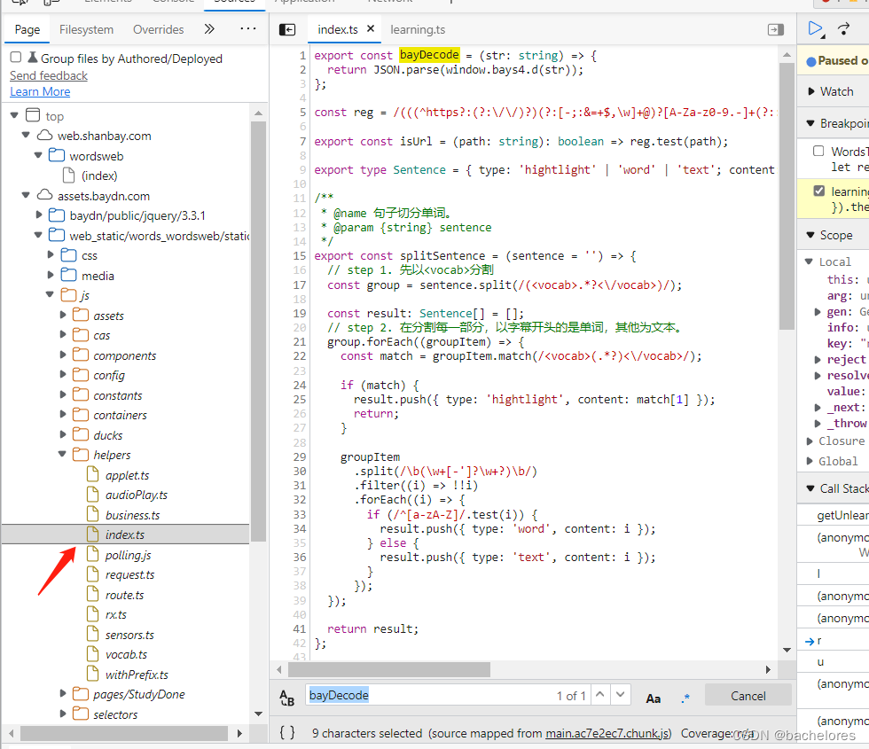Toggle regular expression search
This screenshot has height=749, width=869.
point(685,698)
